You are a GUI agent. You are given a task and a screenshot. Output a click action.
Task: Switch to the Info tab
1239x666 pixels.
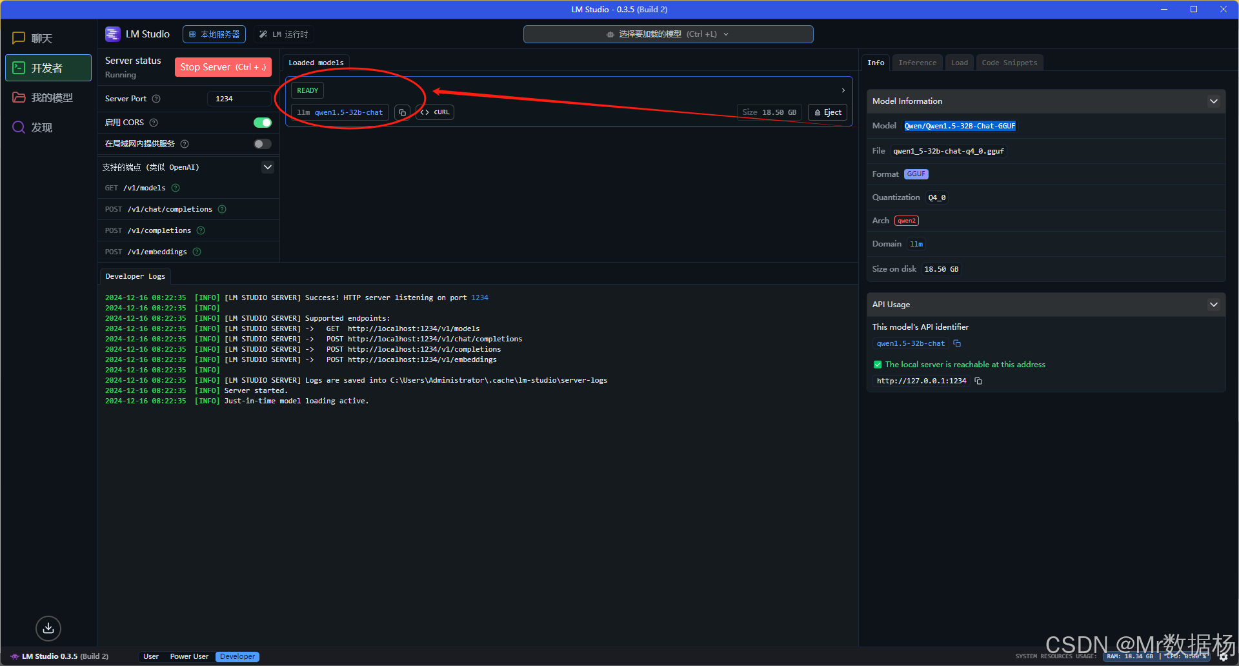[x=876, y=63]
